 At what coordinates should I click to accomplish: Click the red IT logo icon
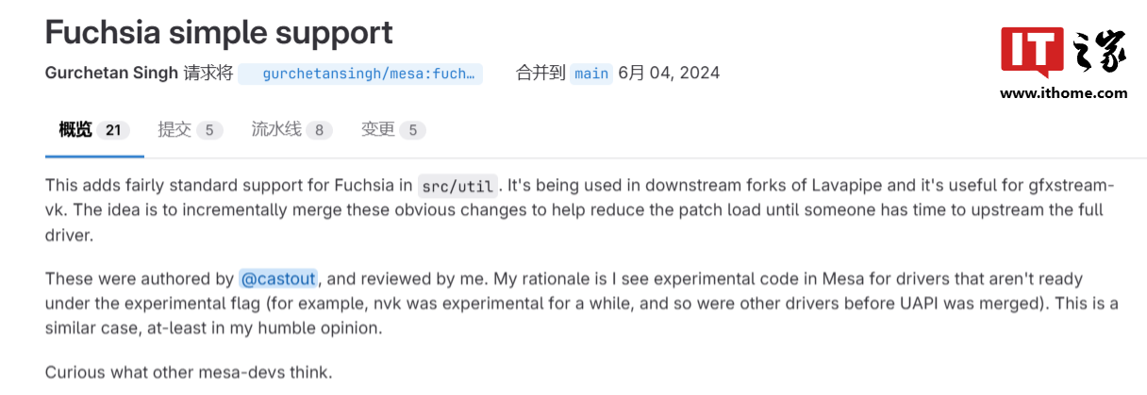1032,53
